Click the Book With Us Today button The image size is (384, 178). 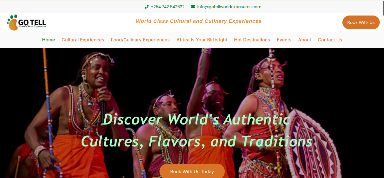[192, 171]
